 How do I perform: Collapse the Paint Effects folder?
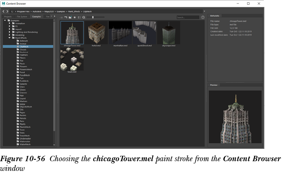point(9,38)
